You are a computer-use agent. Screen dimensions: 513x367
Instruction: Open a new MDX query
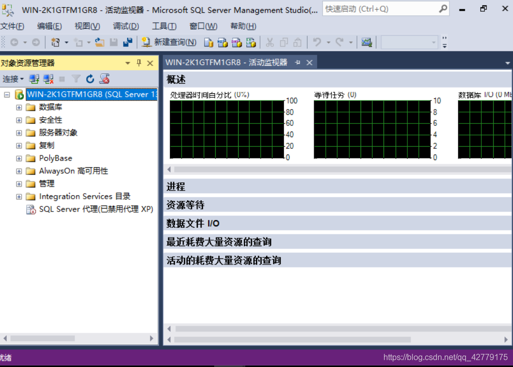coord(223,43)
